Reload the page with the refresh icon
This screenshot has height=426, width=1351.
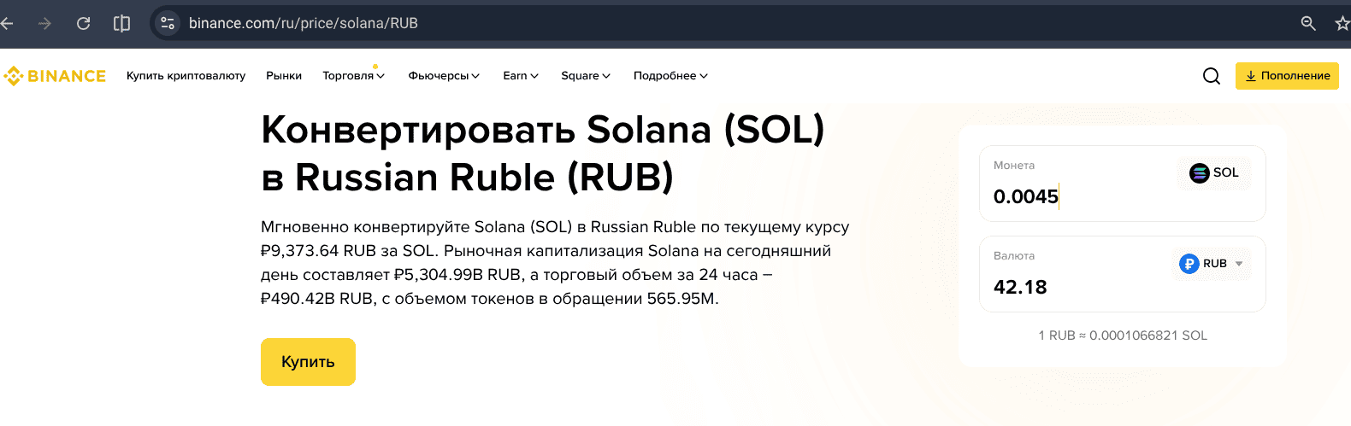click(83, 23)
